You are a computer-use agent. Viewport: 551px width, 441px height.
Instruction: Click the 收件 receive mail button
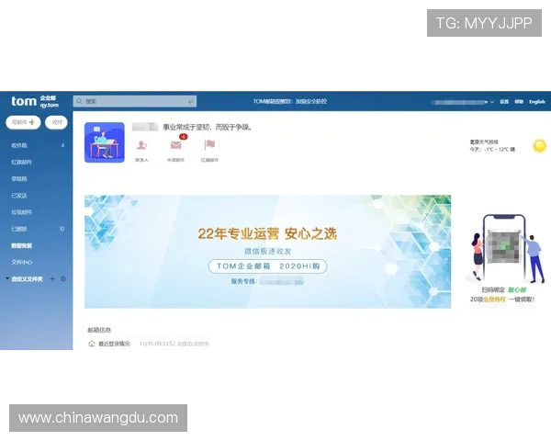click(57, 122)
